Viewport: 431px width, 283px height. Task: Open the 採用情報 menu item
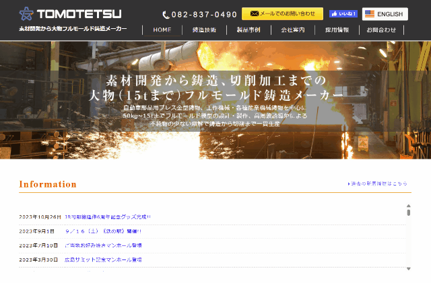337,30
